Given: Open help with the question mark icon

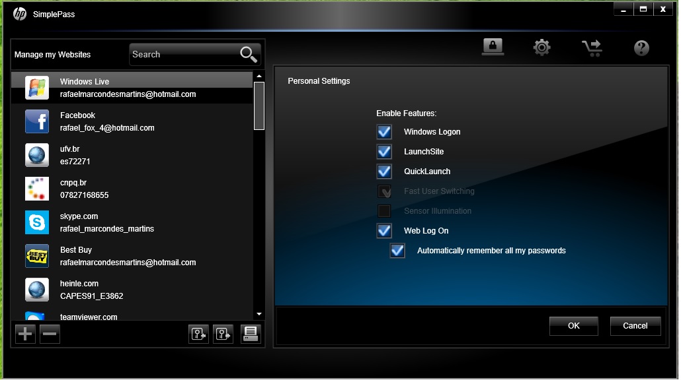Looking at the screenshot, I should [x=641, y=47].
